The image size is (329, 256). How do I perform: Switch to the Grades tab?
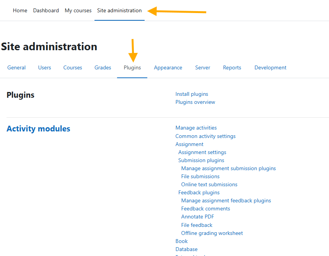click(x=103, y=67)
